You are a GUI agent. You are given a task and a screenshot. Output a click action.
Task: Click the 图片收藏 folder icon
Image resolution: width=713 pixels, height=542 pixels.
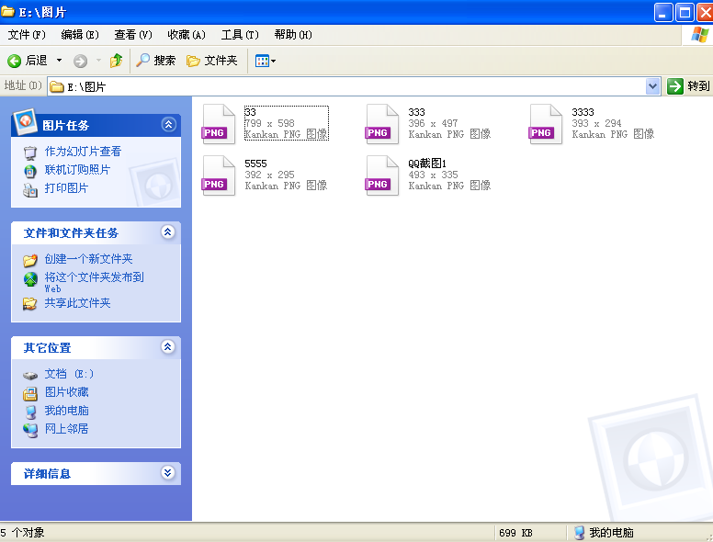tap(30, 394)
